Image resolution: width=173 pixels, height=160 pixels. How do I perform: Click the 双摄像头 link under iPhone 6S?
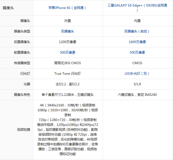[x=68, y=31]
